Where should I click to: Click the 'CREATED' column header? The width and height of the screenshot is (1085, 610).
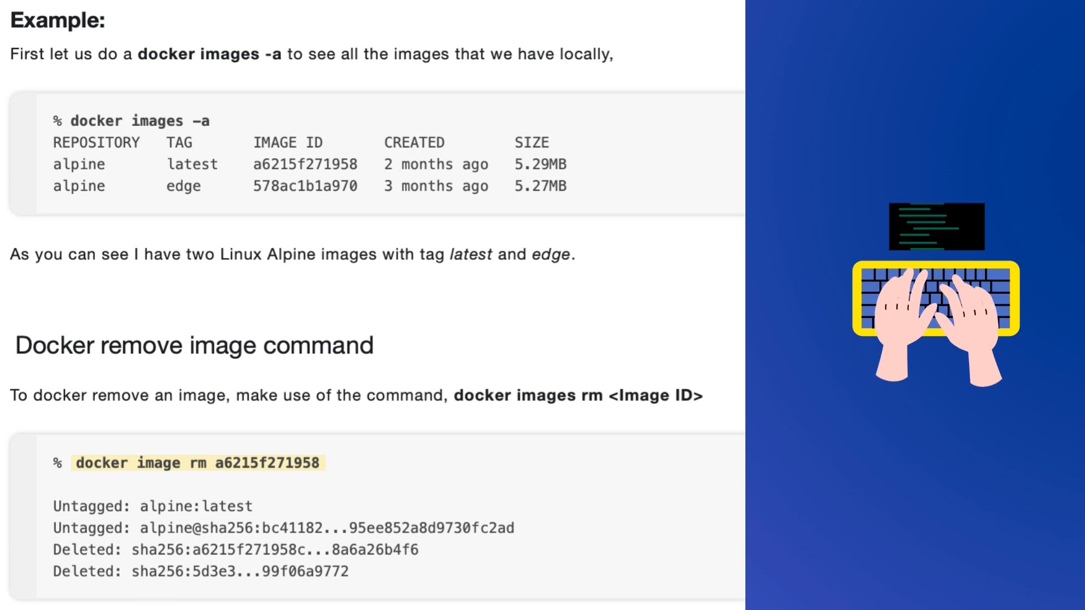(x=414, y=142)
